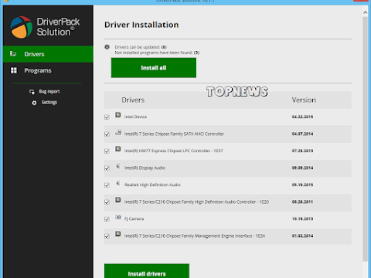
Task: Click the Drivers sidebar icon
Action: pyautogui.click(x=13, y=54)
